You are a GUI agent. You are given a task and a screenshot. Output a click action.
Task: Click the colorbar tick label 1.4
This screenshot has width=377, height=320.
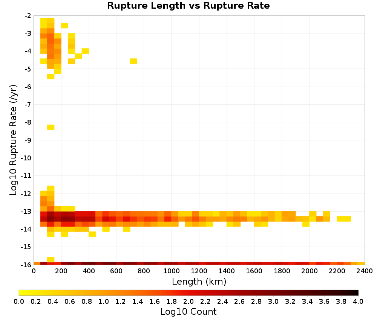[138, 301]
